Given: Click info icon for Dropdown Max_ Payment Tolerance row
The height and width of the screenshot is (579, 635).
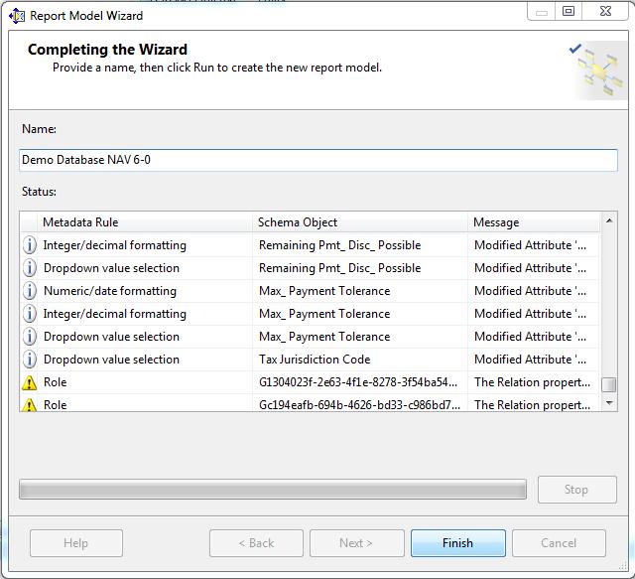Looking at the screenshot, I should 29,337.
